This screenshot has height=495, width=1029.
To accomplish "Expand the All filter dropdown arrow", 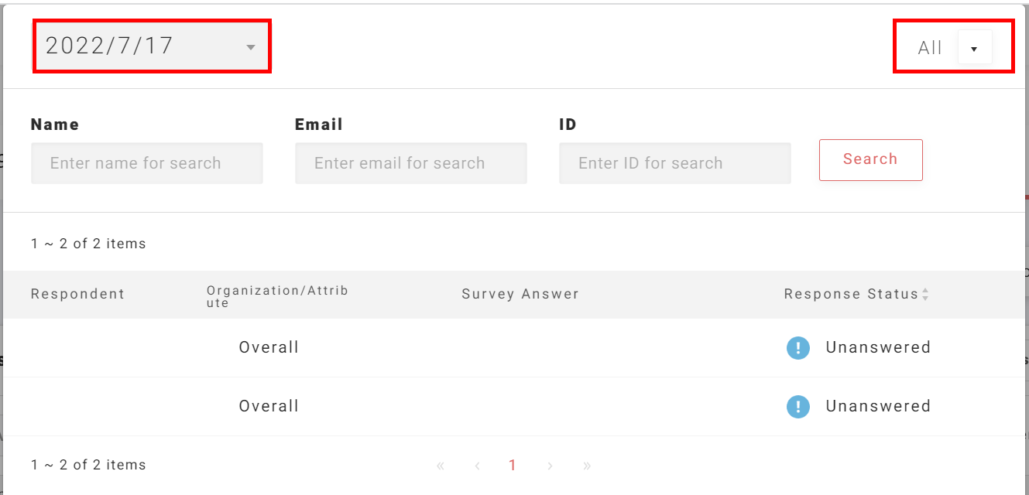I will [x=974, y=49].
